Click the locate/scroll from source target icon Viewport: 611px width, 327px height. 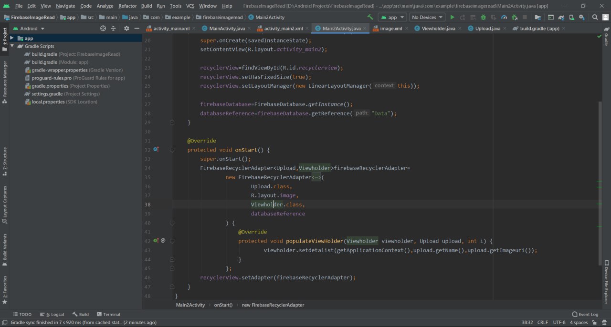click(103, 29)
